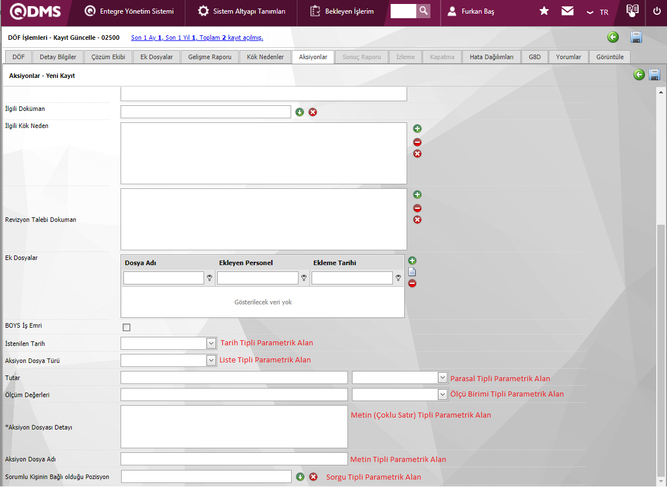Click red minus icon for İlgili Kök Neden
The width and height of the screenshot is (667, 487).
point(417,142)
